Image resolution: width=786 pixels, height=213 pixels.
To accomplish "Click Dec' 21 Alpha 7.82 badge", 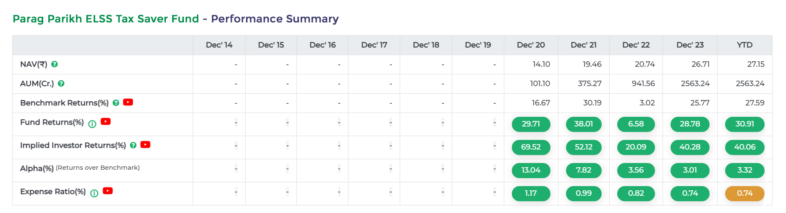I will tap(584, 170).
